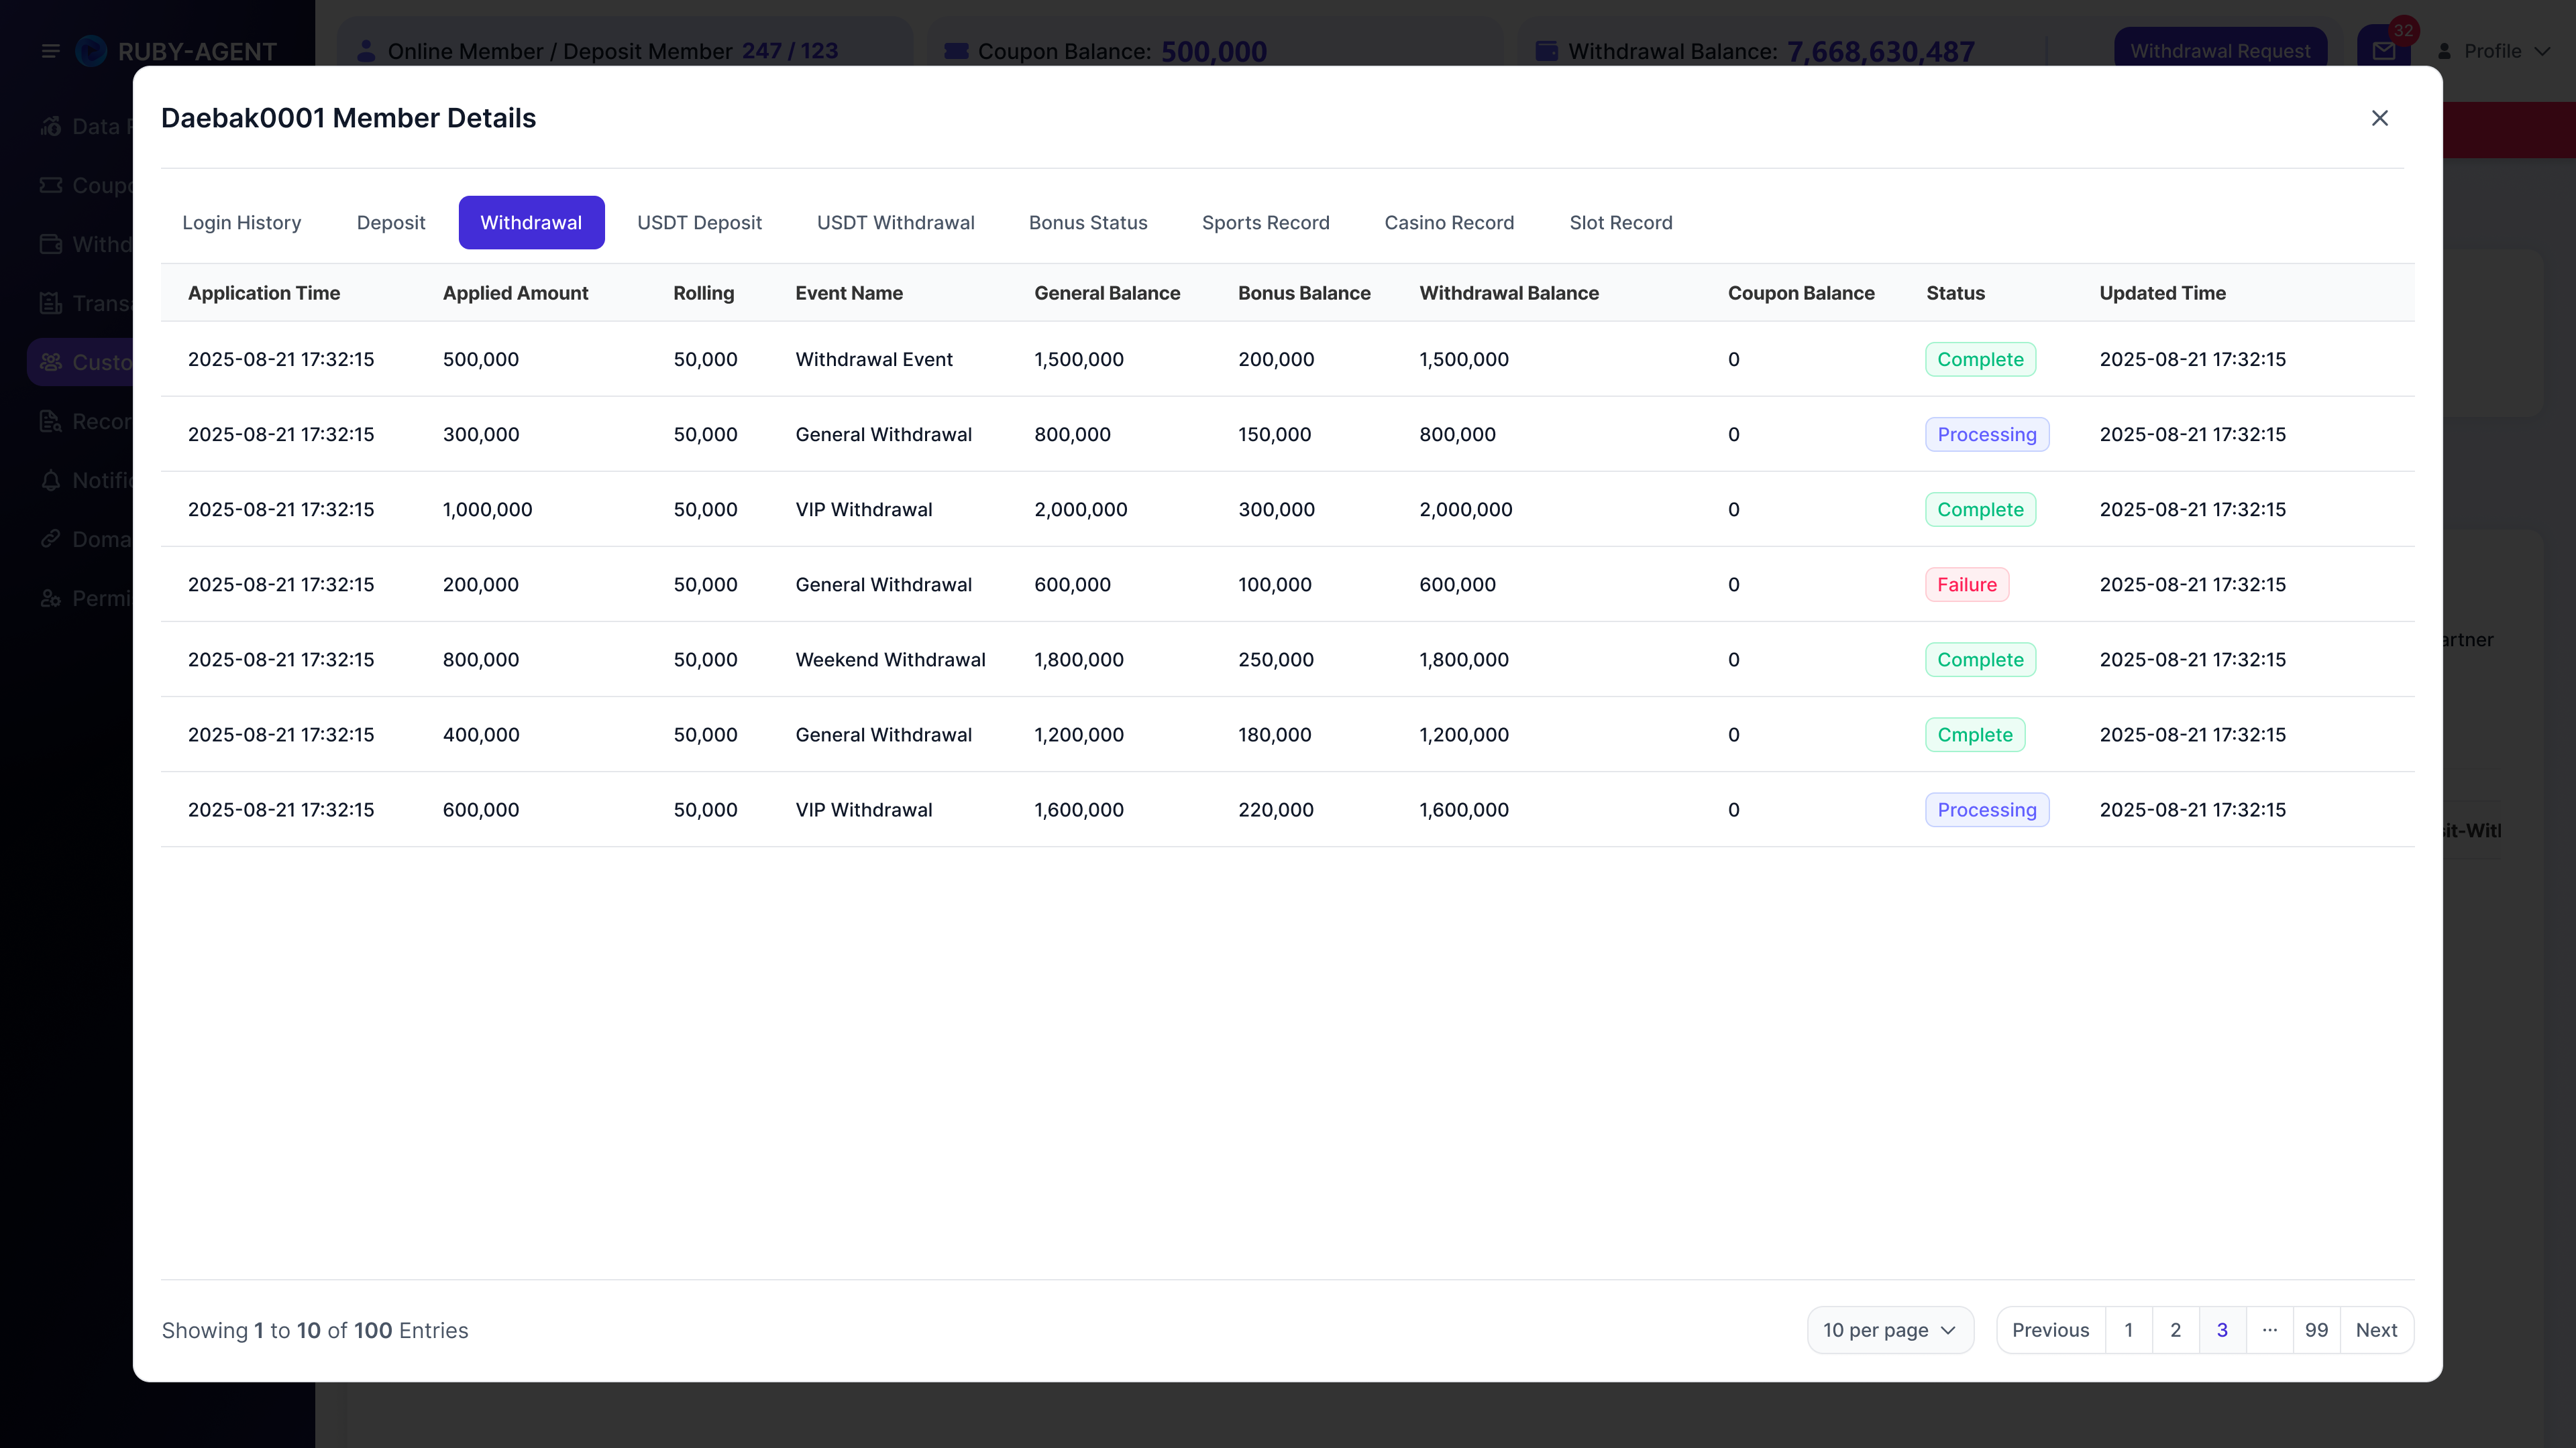Expand the Profile dropdown chevron

pyautogui.click(x=2541, y=51)
